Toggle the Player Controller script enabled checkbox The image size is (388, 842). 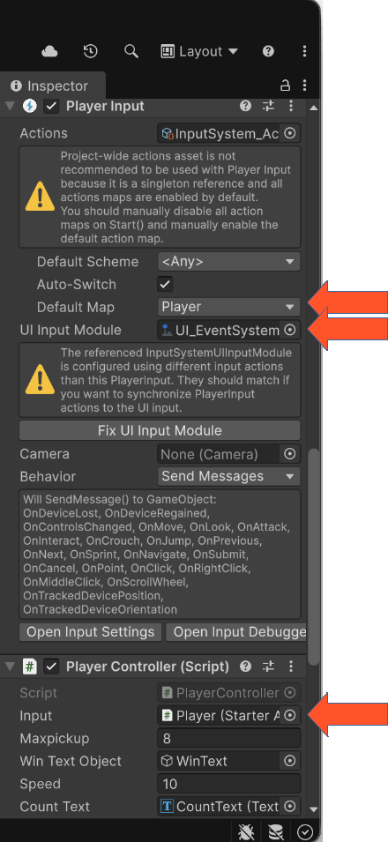pos(52,667)
